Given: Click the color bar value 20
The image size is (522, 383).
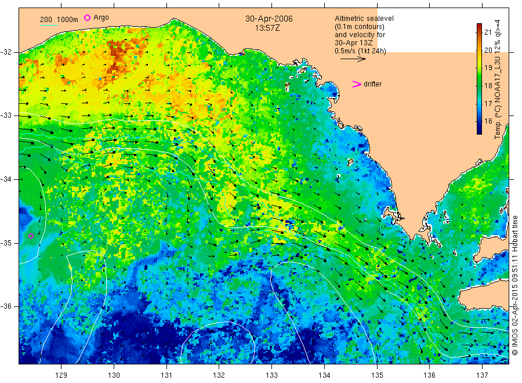Looking at the screenshot, I should (x=488, y=50).
